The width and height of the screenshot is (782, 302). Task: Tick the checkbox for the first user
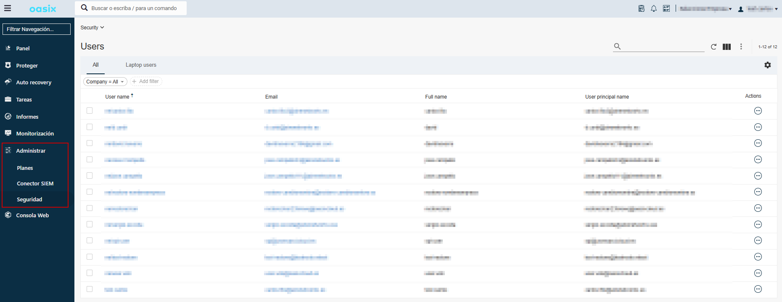(x=90, y=111)
